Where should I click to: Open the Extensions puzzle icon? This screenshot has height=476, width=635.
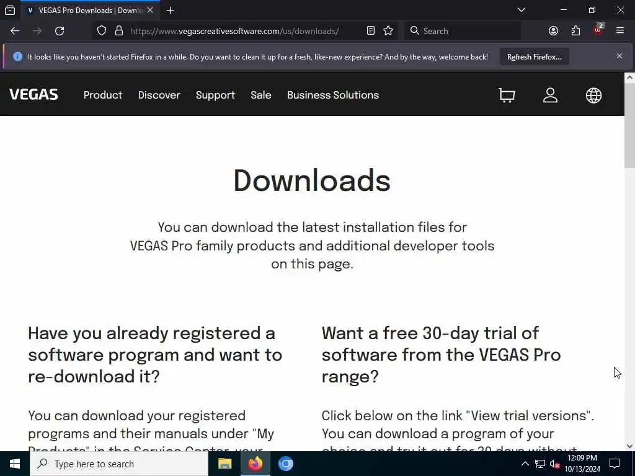[575, 31]
